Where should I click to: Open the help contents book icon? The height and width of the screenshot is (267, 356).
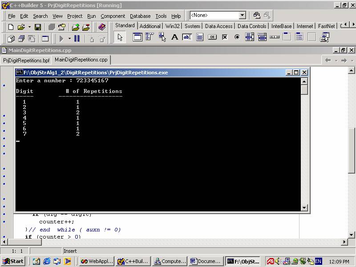point(102,27)
